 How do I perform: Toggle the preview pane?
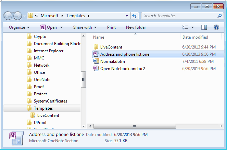coord(204,27)
